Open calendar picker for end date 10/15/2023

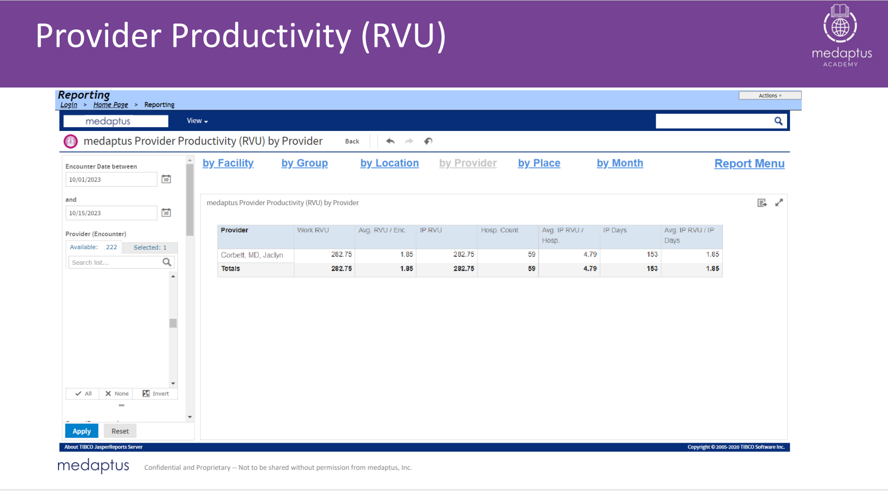166,212
